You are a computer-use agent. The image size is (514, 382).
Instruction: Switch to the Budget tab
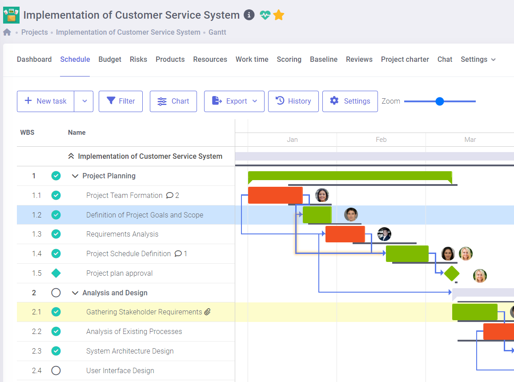point(109,59)
